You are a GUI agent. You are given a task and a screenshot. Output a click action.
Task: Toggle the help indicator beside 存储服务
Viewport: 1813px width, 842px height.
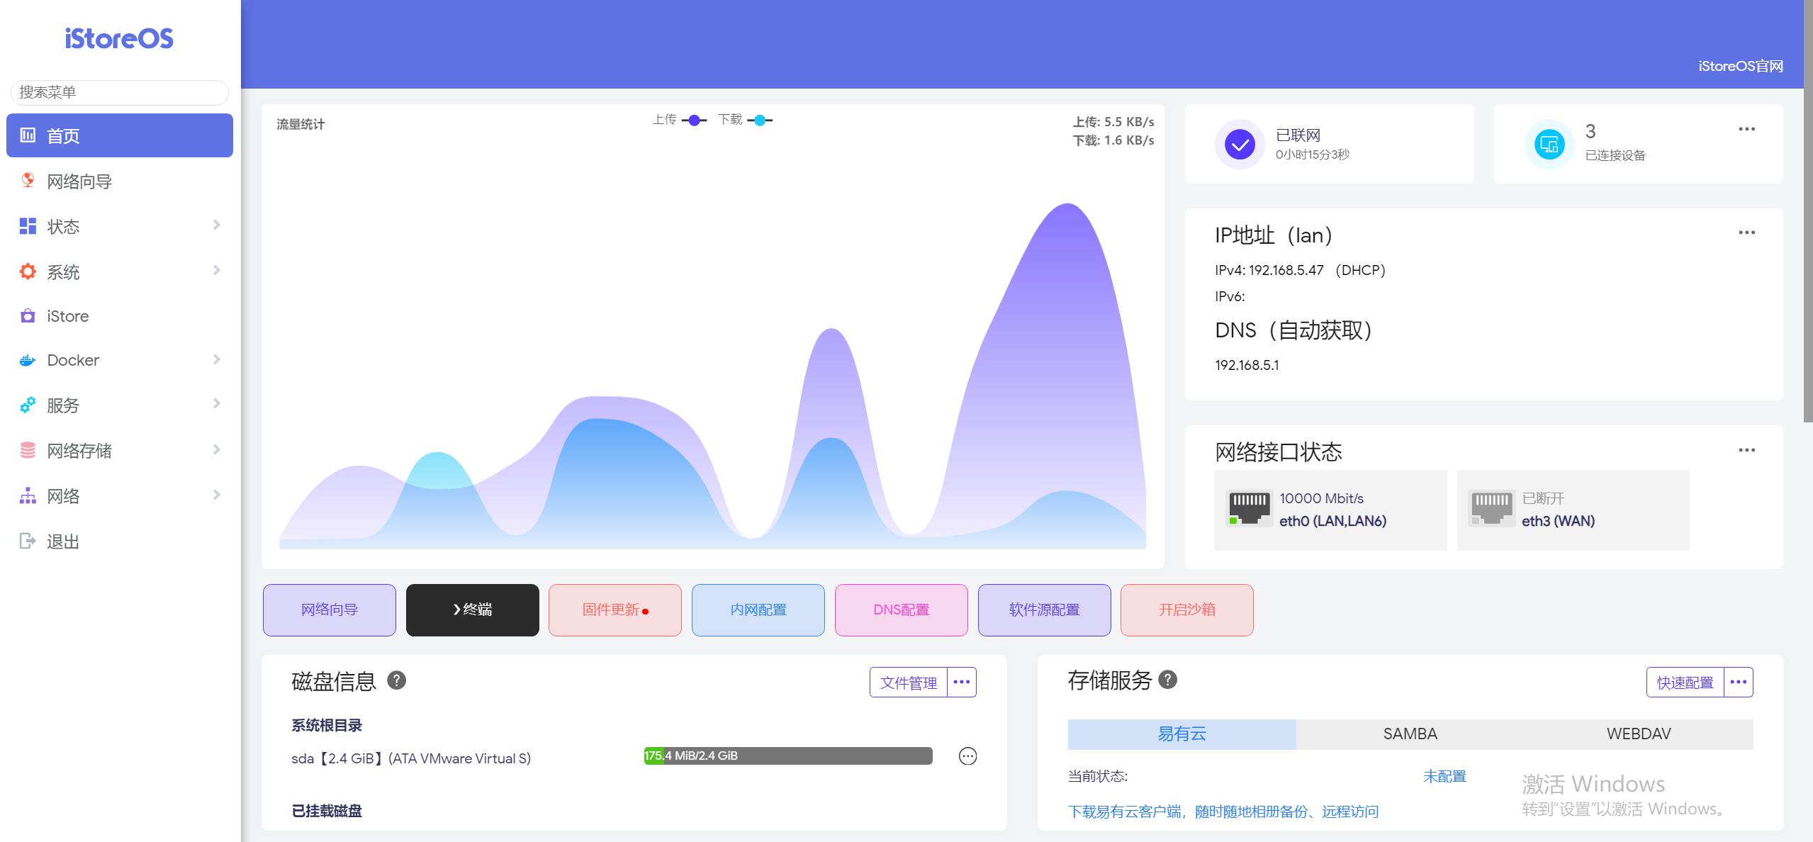1166,681
